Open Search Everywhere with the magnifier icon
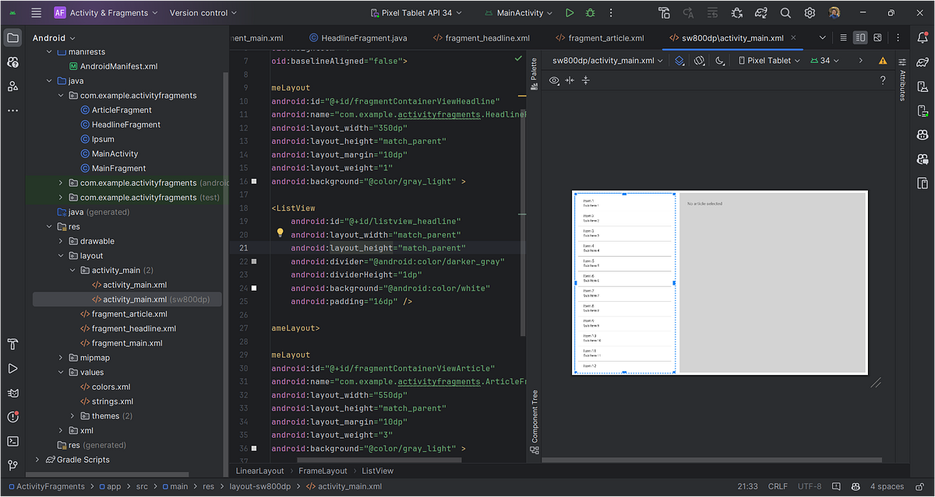935x497 pixels. click(x=785, y=12)
